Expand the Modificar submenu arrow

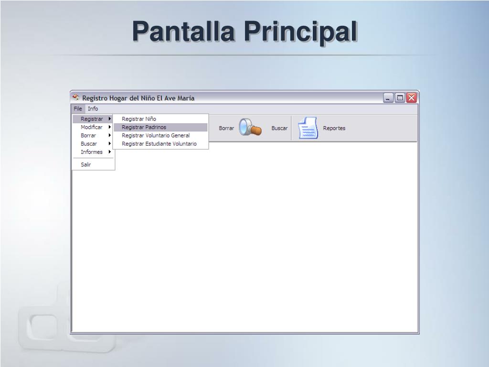coord(110,127)
